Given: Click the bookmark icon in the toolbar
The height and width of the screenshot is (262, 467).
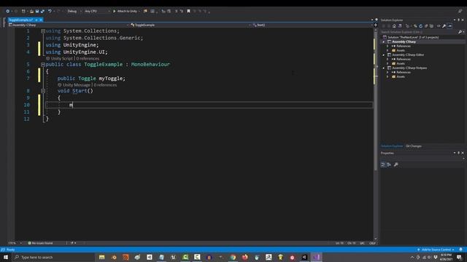Looking at the screenshot, I should [x=188, y=12].
